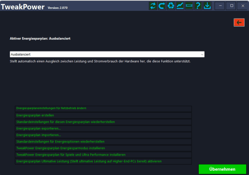
Task: Click the download arrow icon
Action: [x=208, y=6]
